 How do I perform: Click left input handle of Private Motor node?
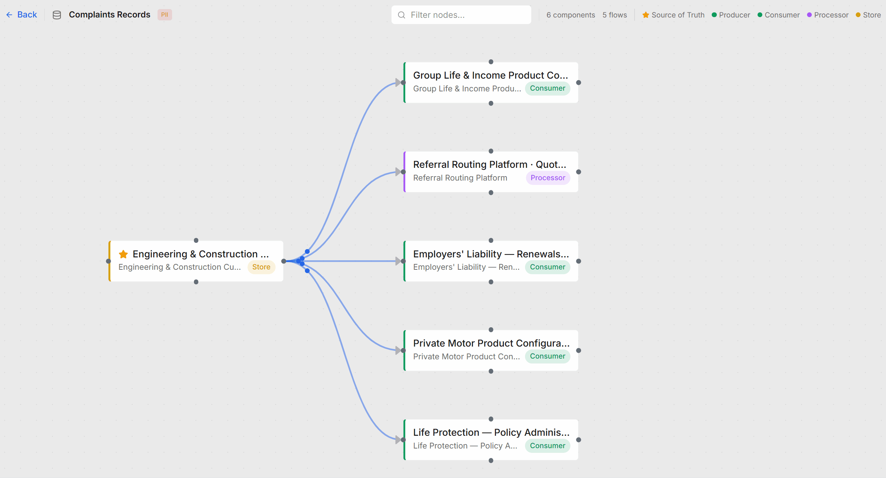[403, 351]
